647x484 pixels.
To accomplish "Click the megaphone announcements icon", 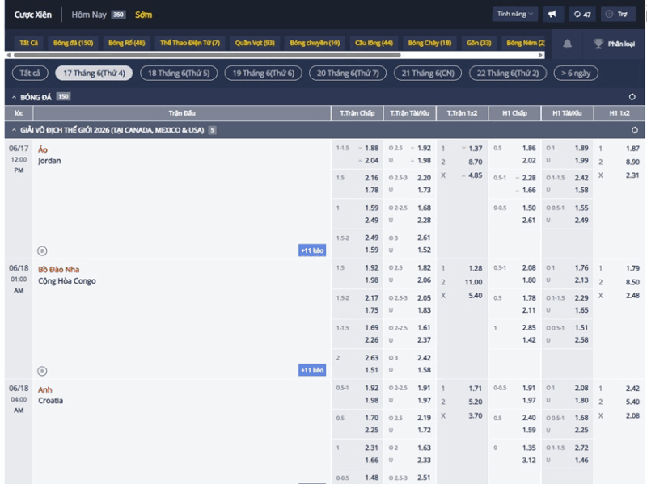I will pos(552,14).
